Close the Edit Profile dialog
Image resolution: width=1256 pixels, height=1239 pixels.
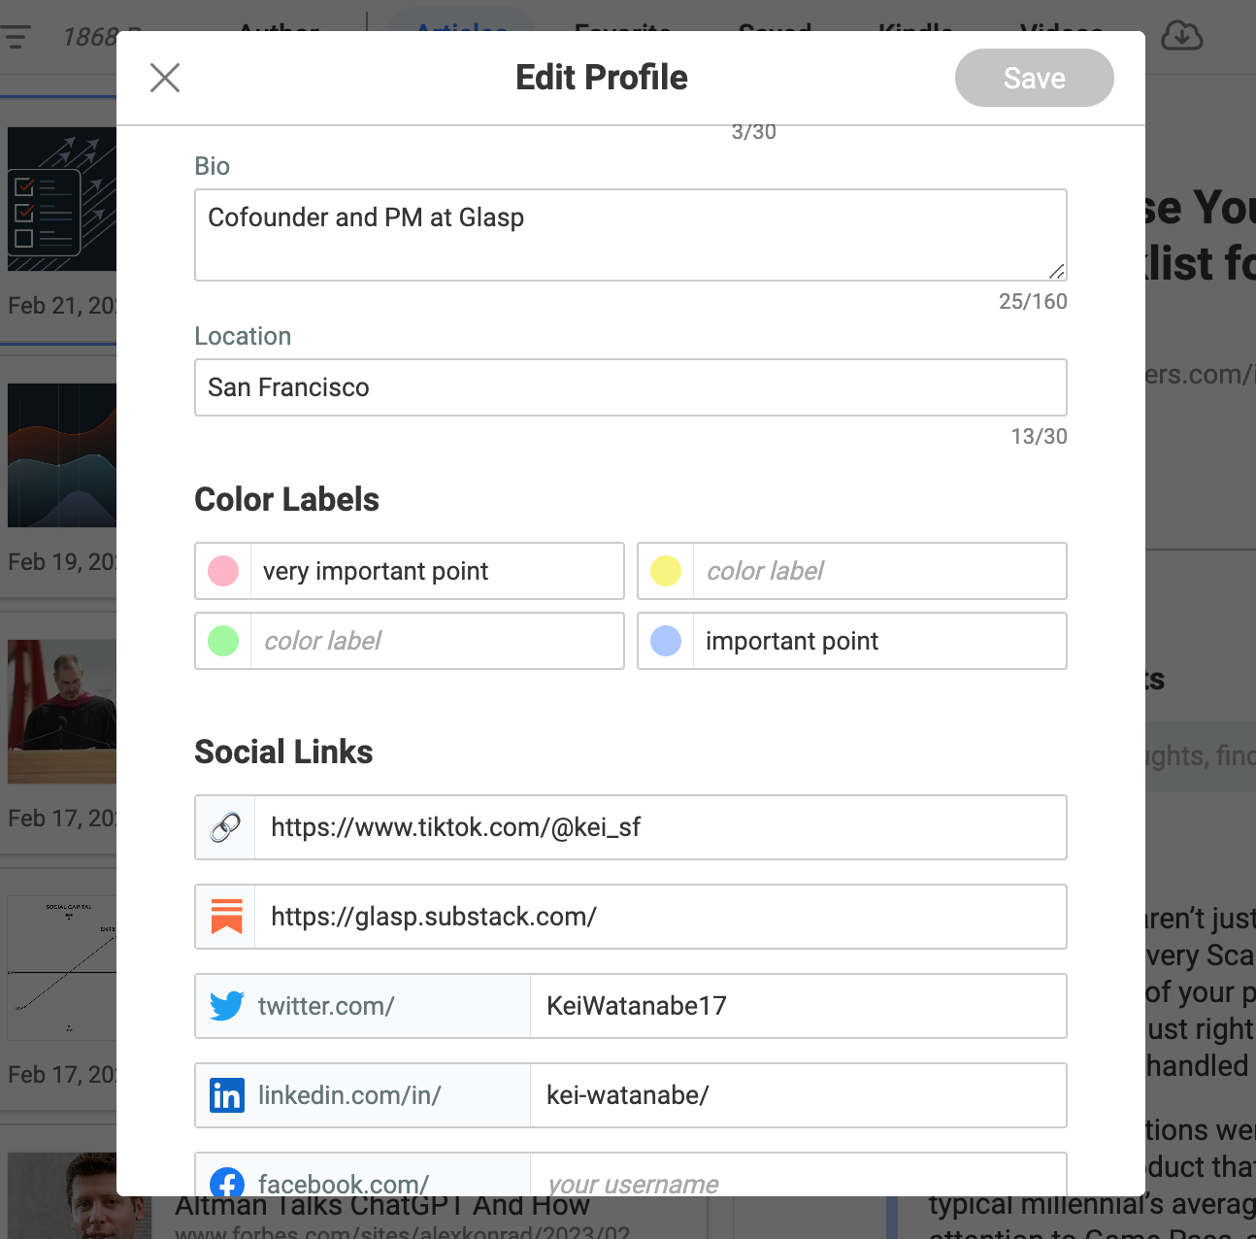click(165, 78)
